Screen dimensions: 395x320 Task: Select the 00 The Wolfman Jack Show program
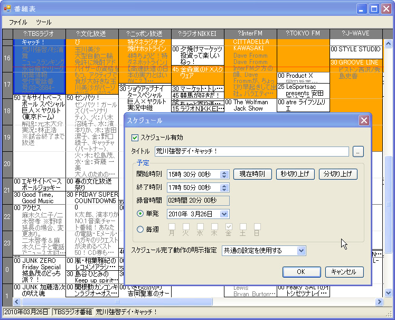250,105
